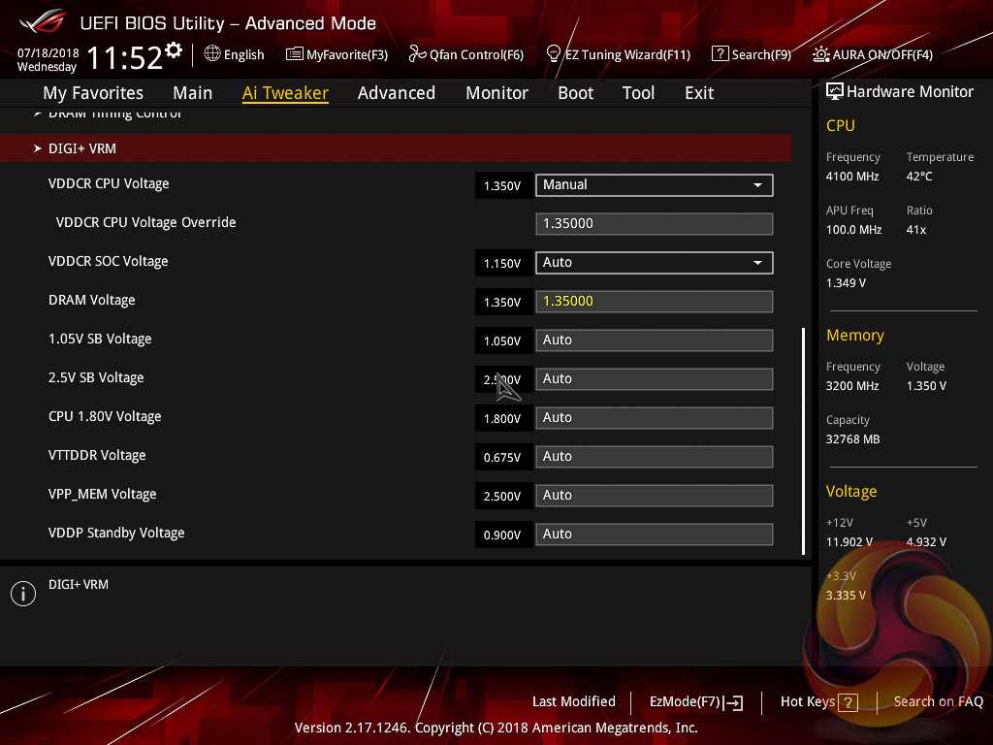
Task: Click the ROG logo icon
Action: point(42,21)
